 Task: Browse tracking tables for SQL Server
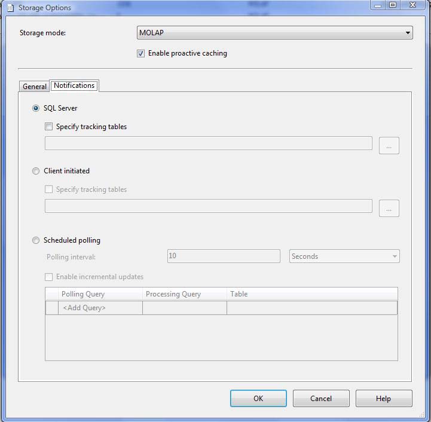389,145
